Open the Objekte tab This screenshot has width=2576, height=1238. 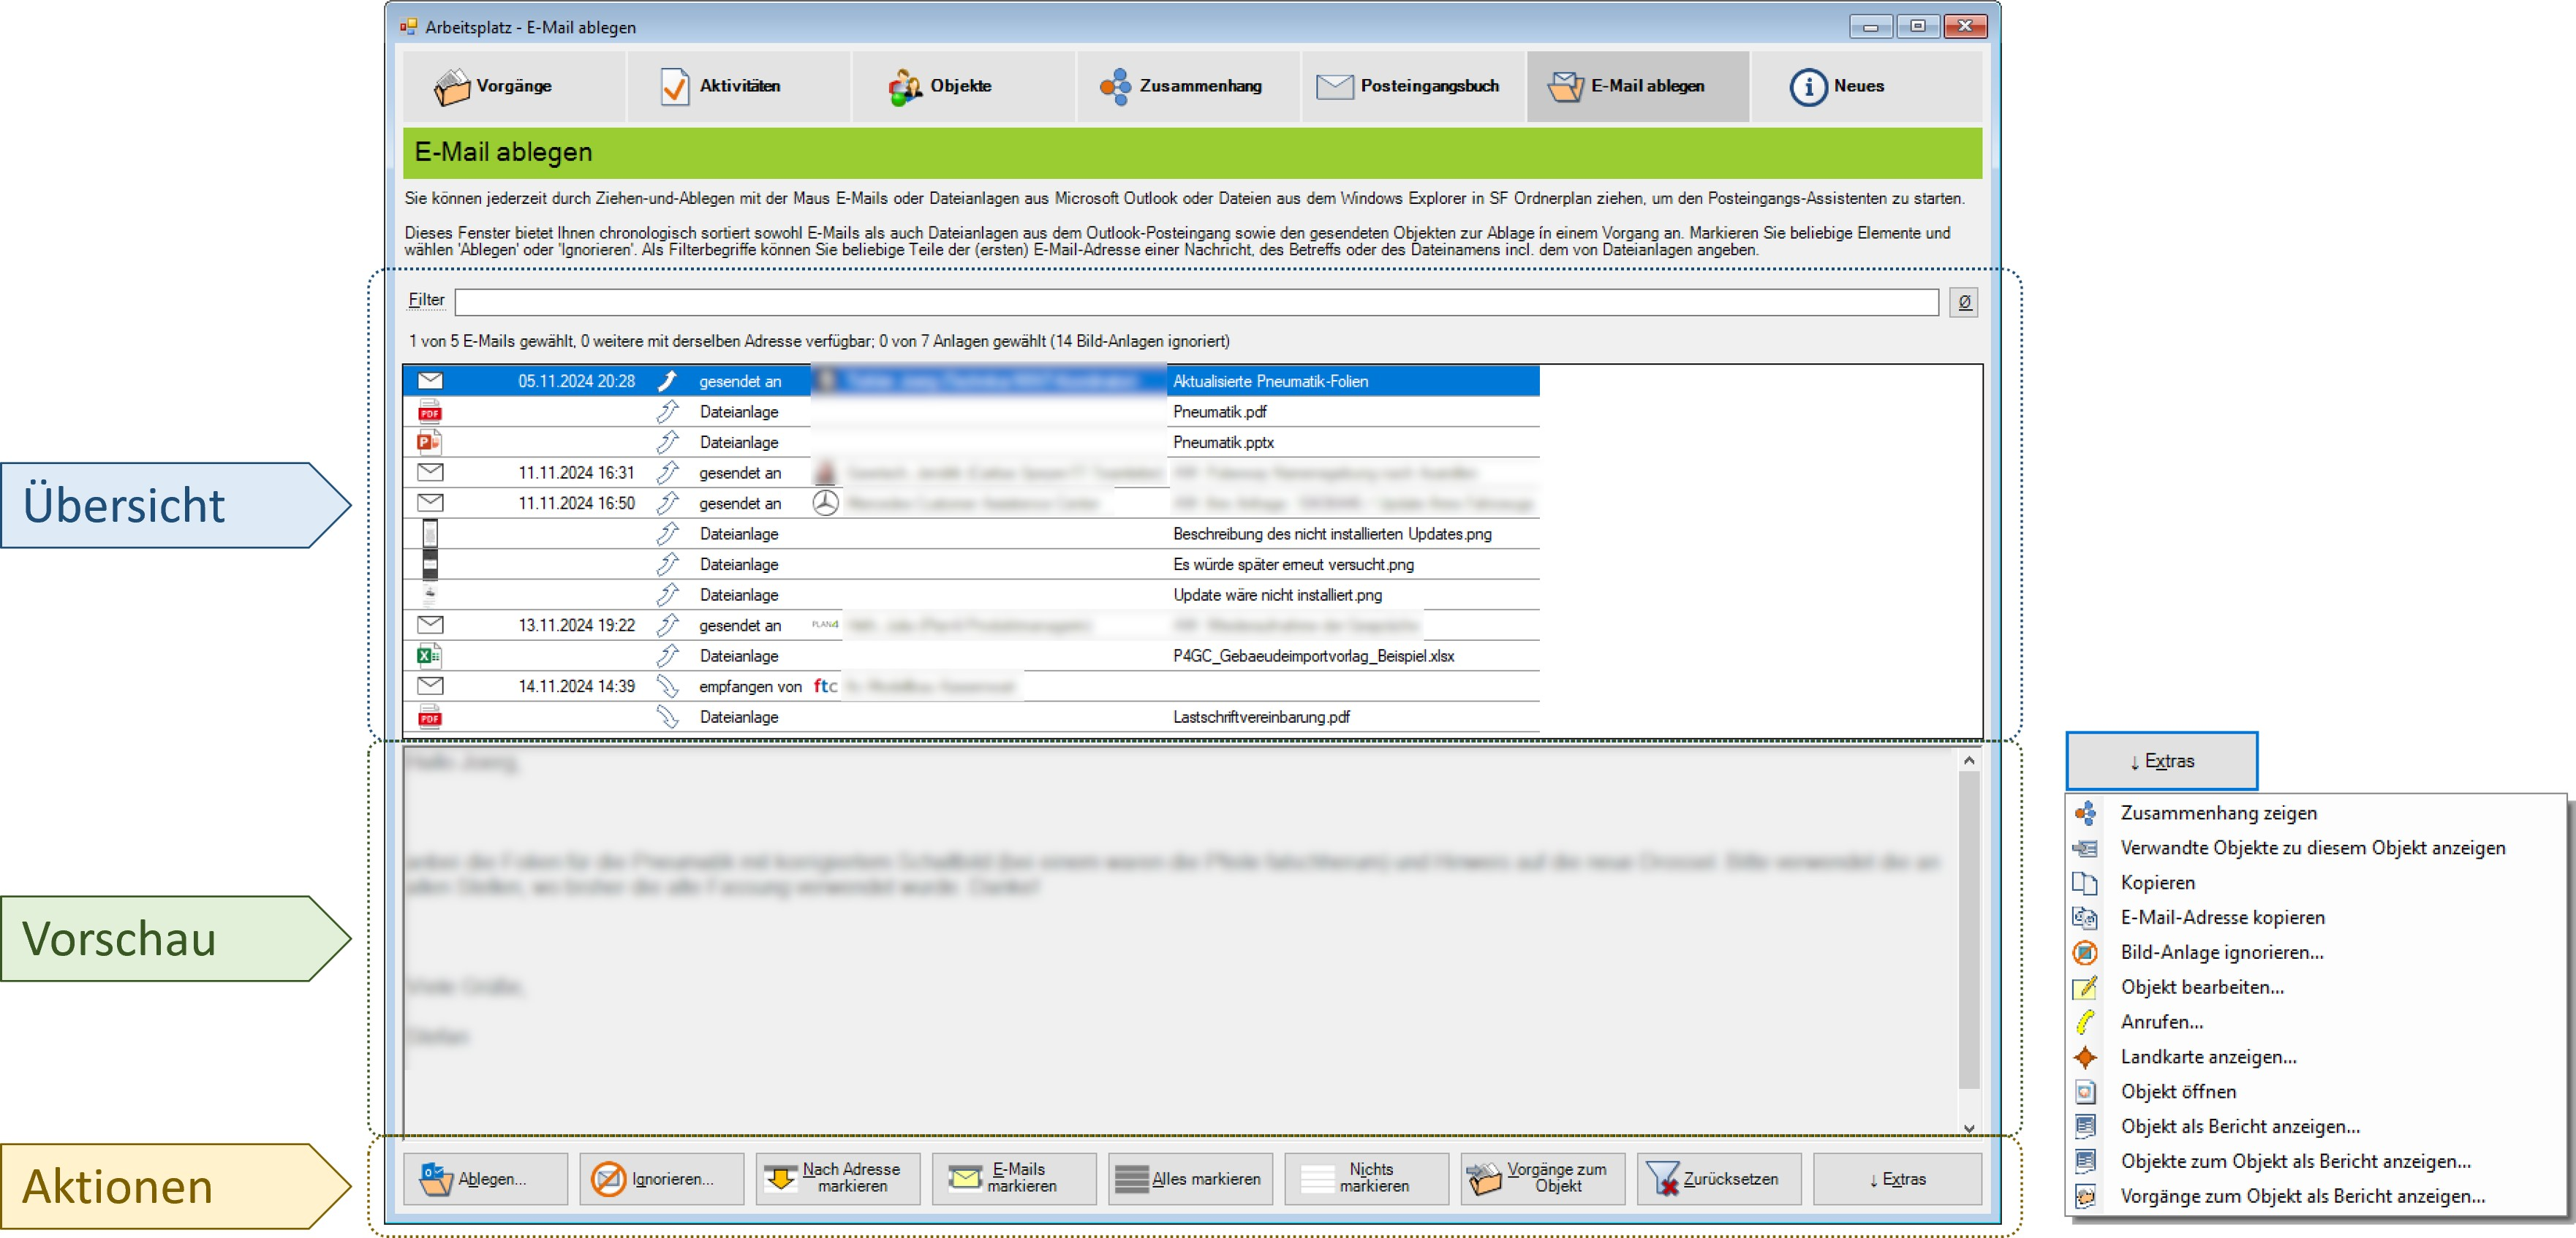coord(963,86)
